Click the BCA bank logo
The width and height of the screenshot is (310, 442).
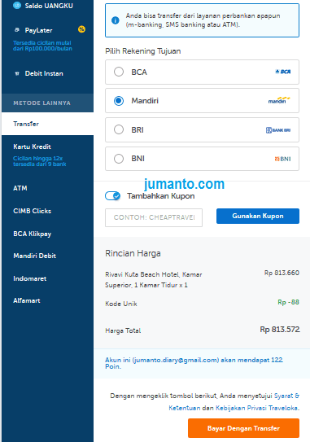283,72
